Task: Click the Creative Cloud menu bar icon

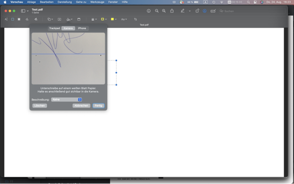Action: [174, 2]
